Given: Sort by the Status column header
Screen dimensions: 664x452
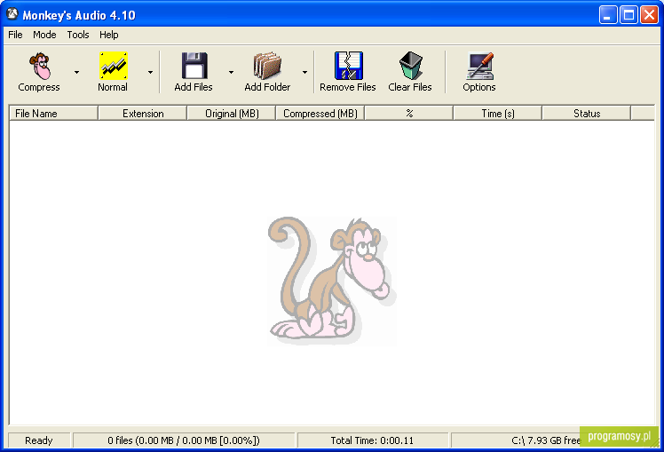Looking at the screenshot, I should click(x=587, y=114).
